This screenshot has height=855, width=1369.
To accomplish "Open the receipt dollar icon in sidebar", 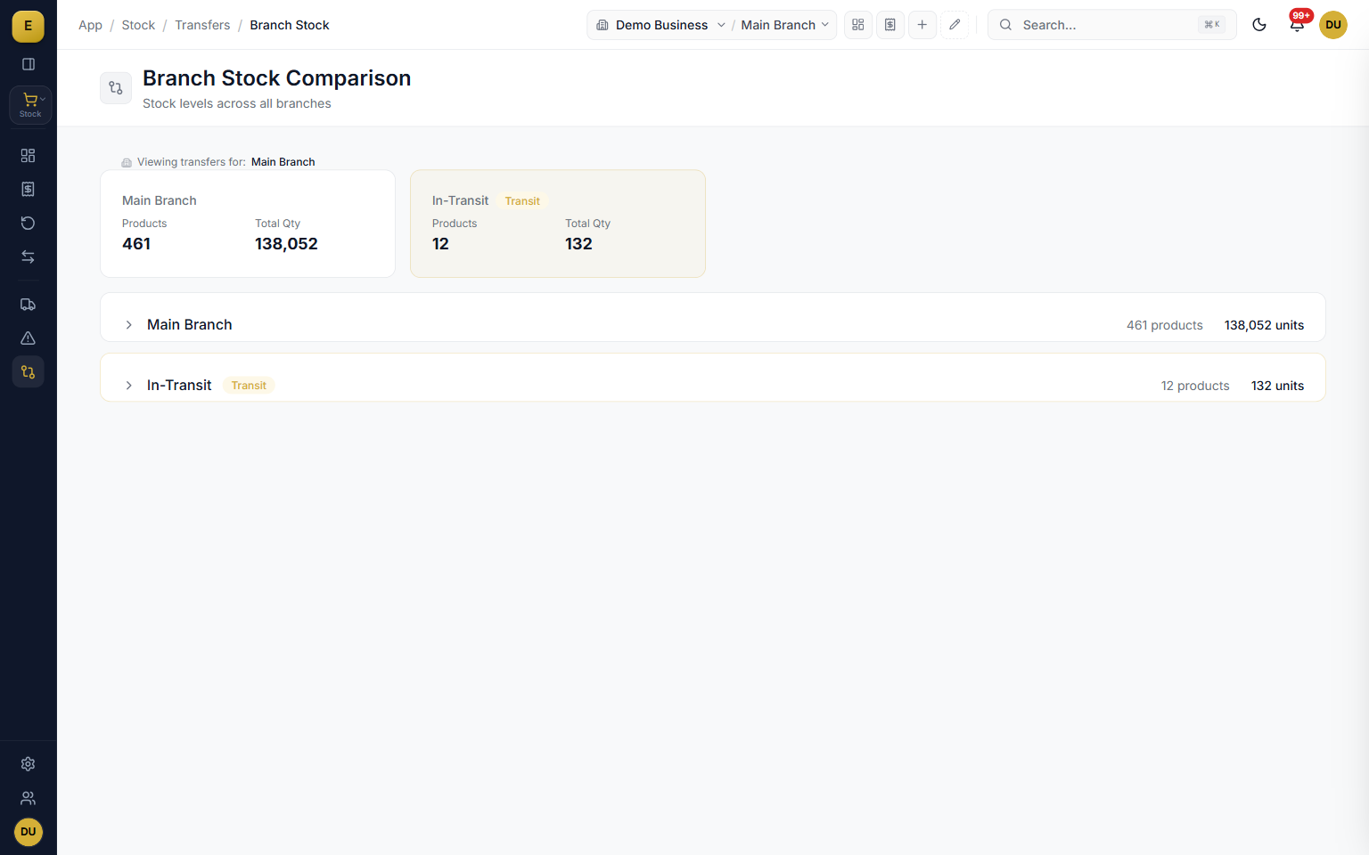I will click(x=29, y=190).
